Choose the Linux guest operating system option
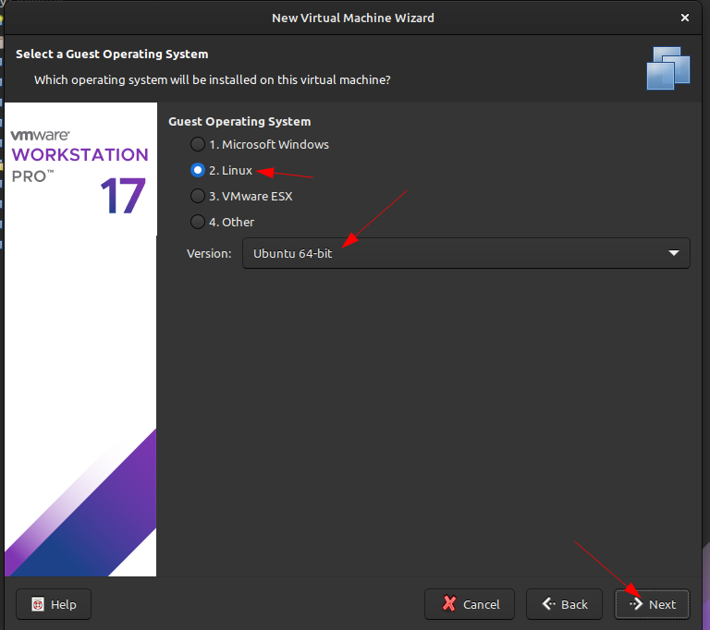 (x=197, y=170)
